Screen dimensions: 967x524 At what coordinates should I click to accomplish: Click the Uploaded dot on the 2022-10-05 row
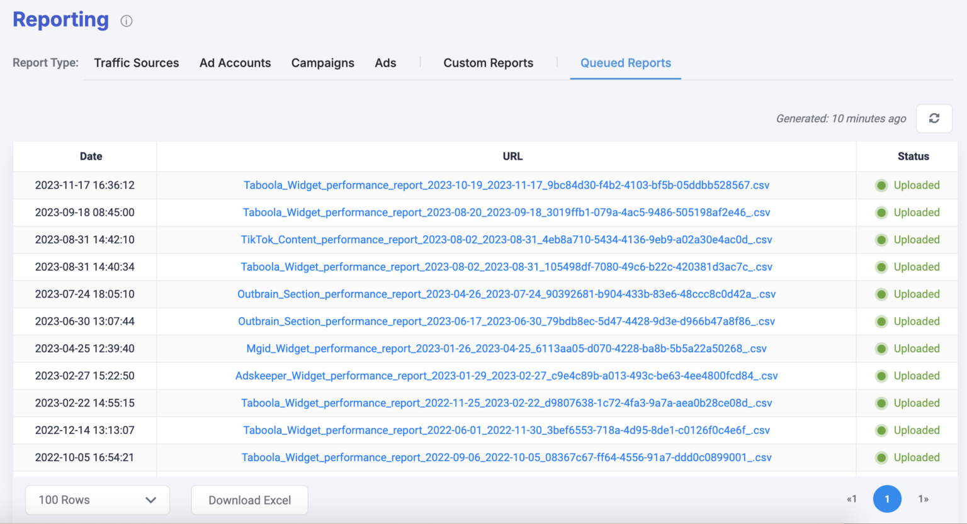coord(881,457)
